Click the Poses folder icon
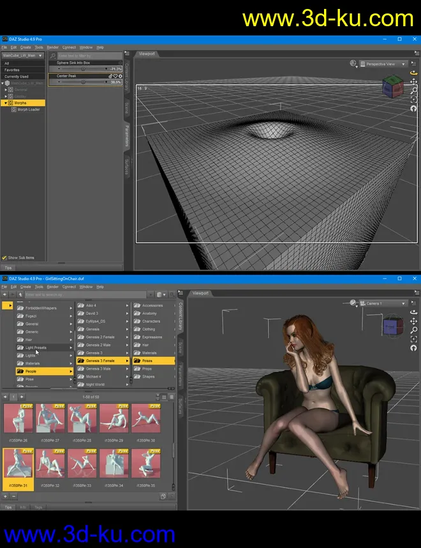Screen dimensions: 421x548 tap(137, 361)
